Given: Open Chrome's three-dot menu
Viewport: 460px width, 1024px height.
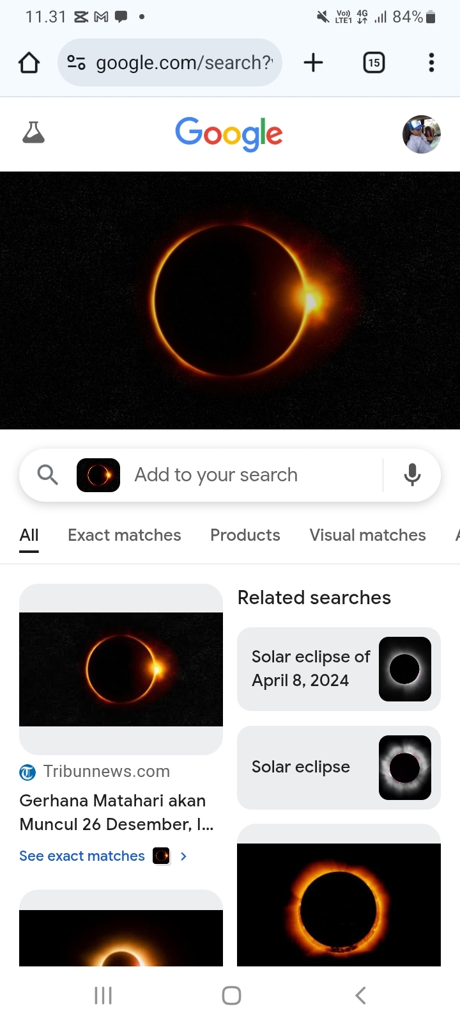Looking at the screenshot, I should (431, 62).
